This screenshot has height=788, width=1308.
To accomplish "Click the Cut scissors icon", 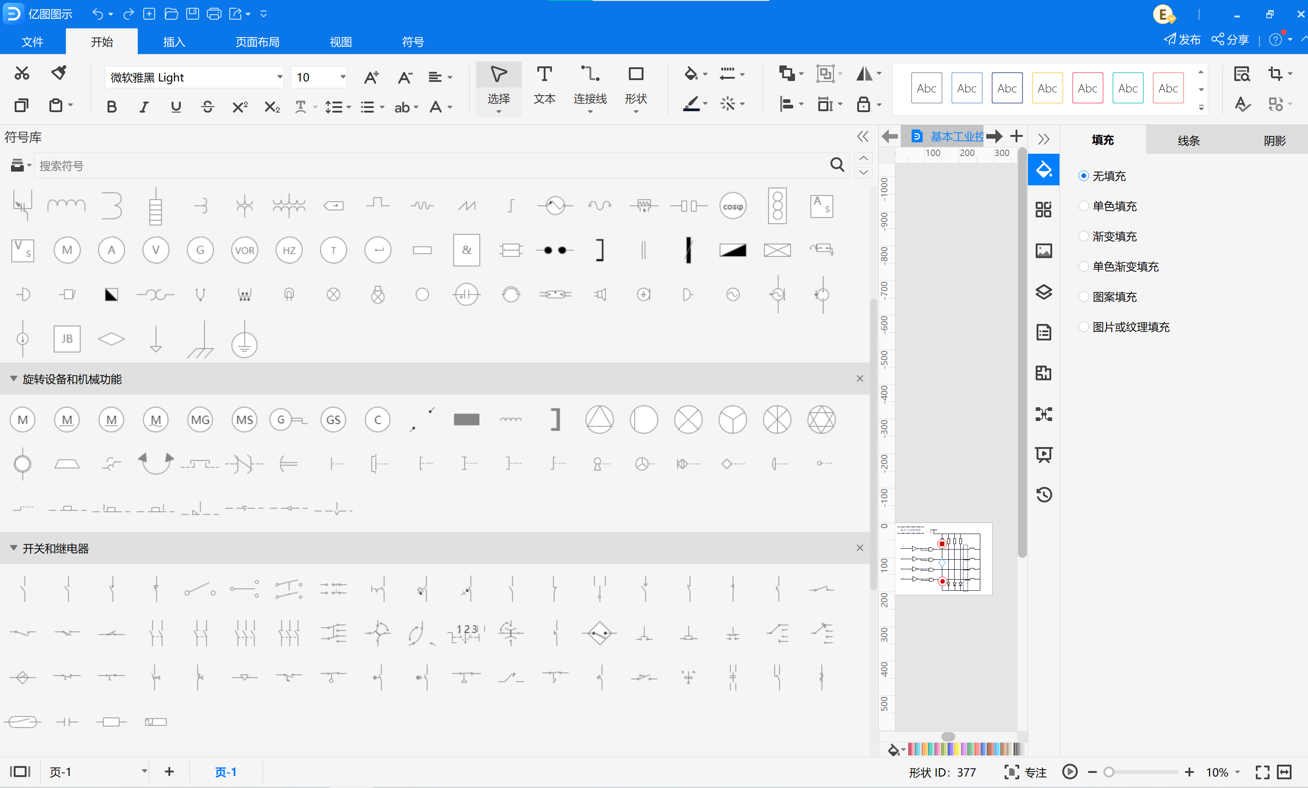I will [x=22, y=73].
